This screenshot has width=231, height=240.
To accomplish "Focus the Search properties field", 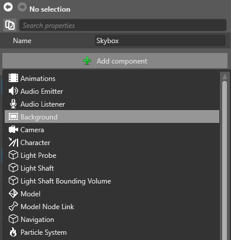I will point(123,25).
